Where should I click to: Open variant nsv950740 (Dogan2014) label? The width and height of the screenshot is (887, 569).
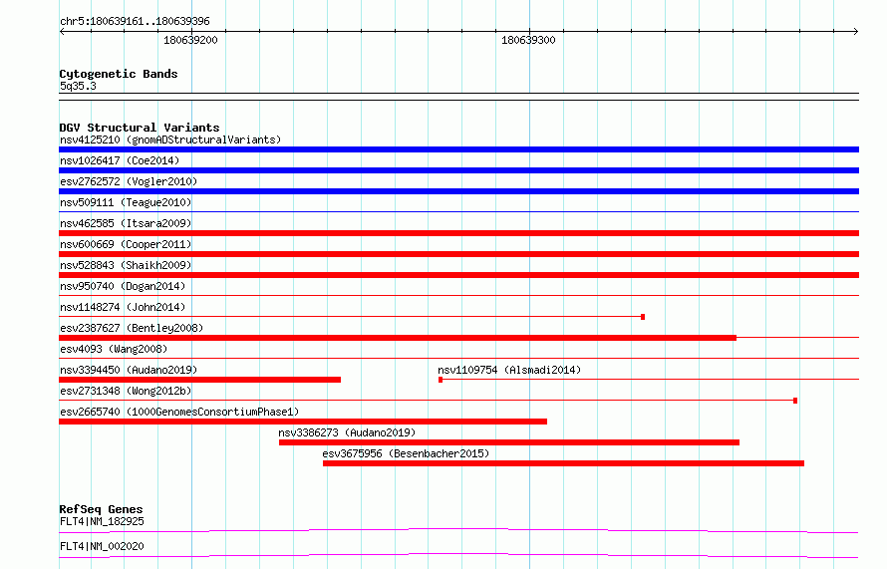pos(123,286)
